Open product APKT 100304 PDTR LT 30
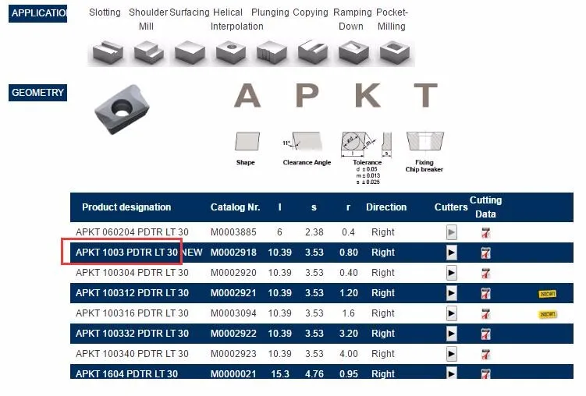586x396 pixels. (132, 273)
